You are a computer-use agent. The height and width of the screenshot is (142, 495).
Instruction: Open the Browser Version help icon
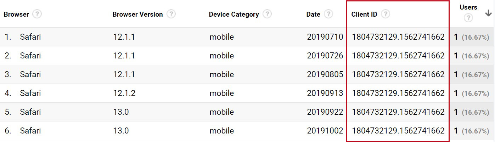pyautogui.click(x=171, y=14)
